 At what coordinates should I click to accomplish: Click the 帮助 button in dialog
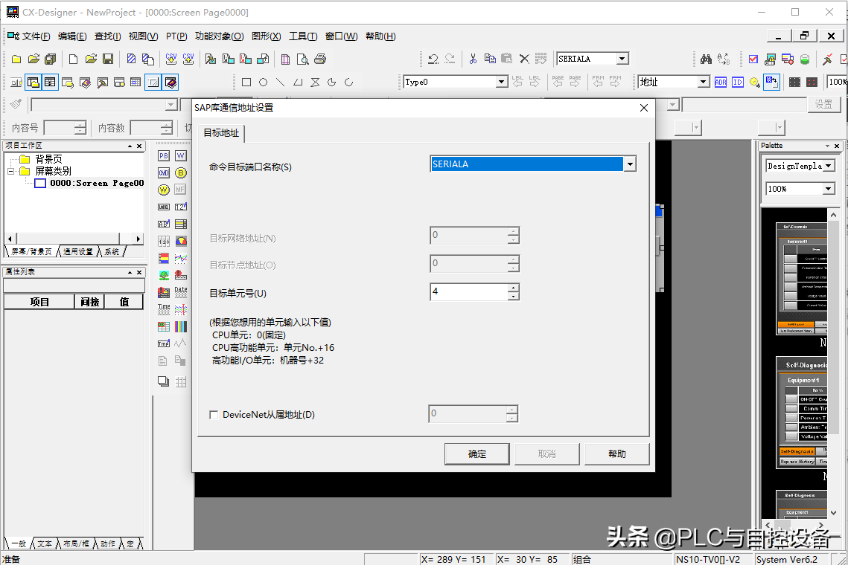[617, 453]
